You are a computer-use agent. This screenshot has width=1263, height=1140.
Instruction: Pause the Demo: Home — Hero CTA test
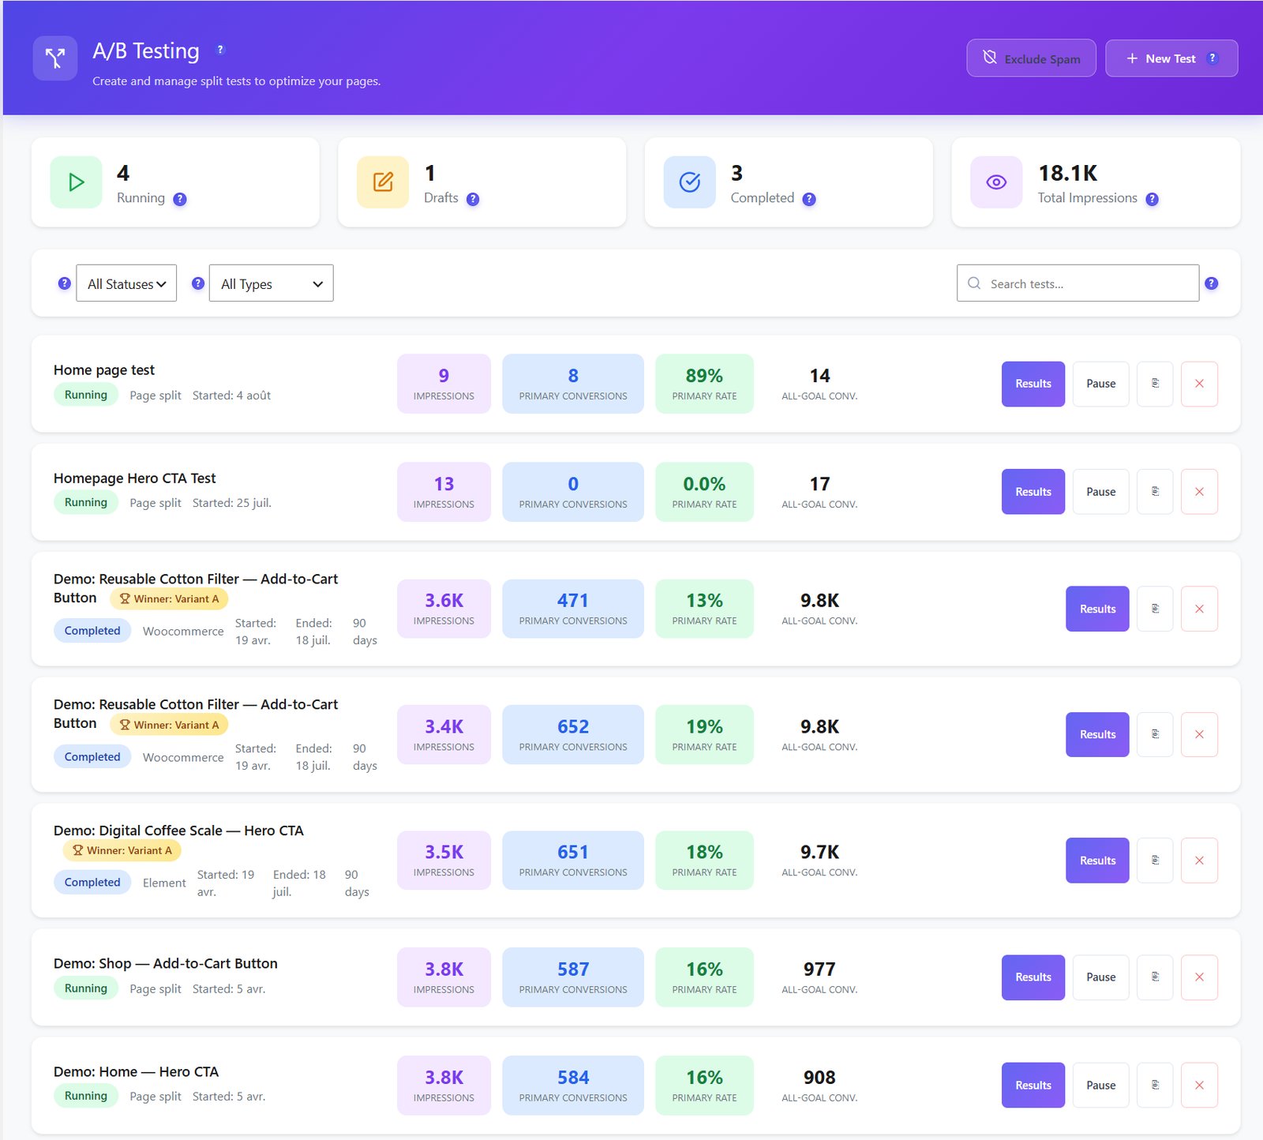click(x=1101, y=1086)
